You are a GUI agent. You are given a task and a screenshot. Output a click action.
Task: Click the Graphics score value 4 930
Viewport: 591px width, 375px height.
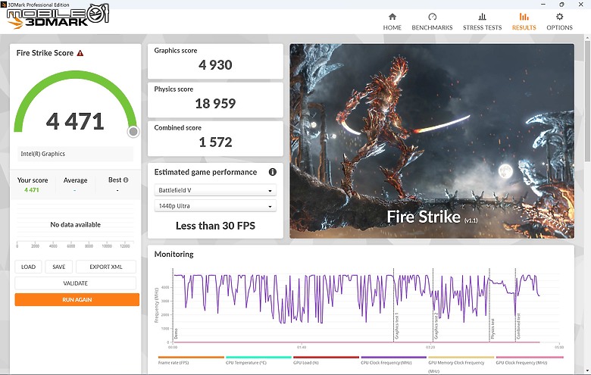pos(215,65)
